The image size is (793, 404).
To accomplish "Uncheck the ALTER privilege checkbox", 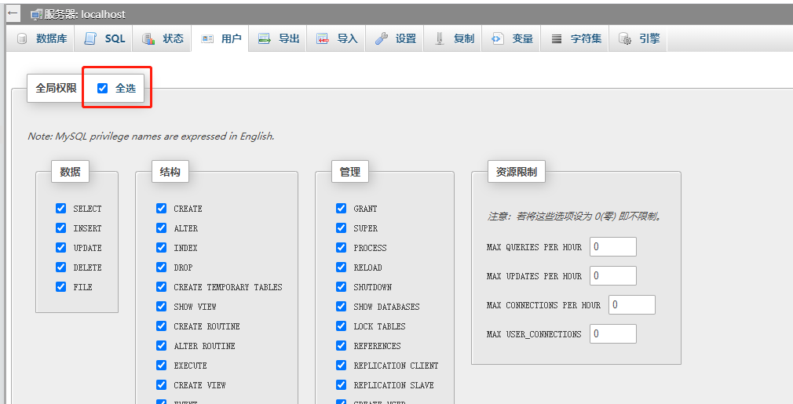I will [161, 227].
